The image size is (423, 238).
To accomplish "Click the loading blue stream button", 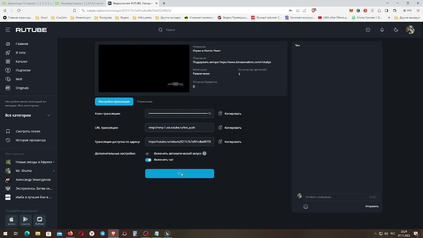I will (179, 174).
